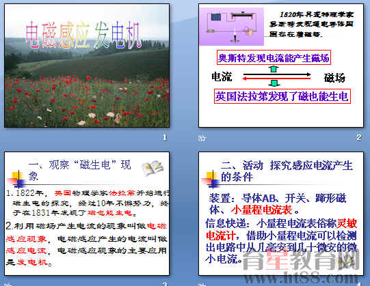Click the 电流 label on slide 2
This screenshot has height=286, width=370.
(x=222, y=77)
